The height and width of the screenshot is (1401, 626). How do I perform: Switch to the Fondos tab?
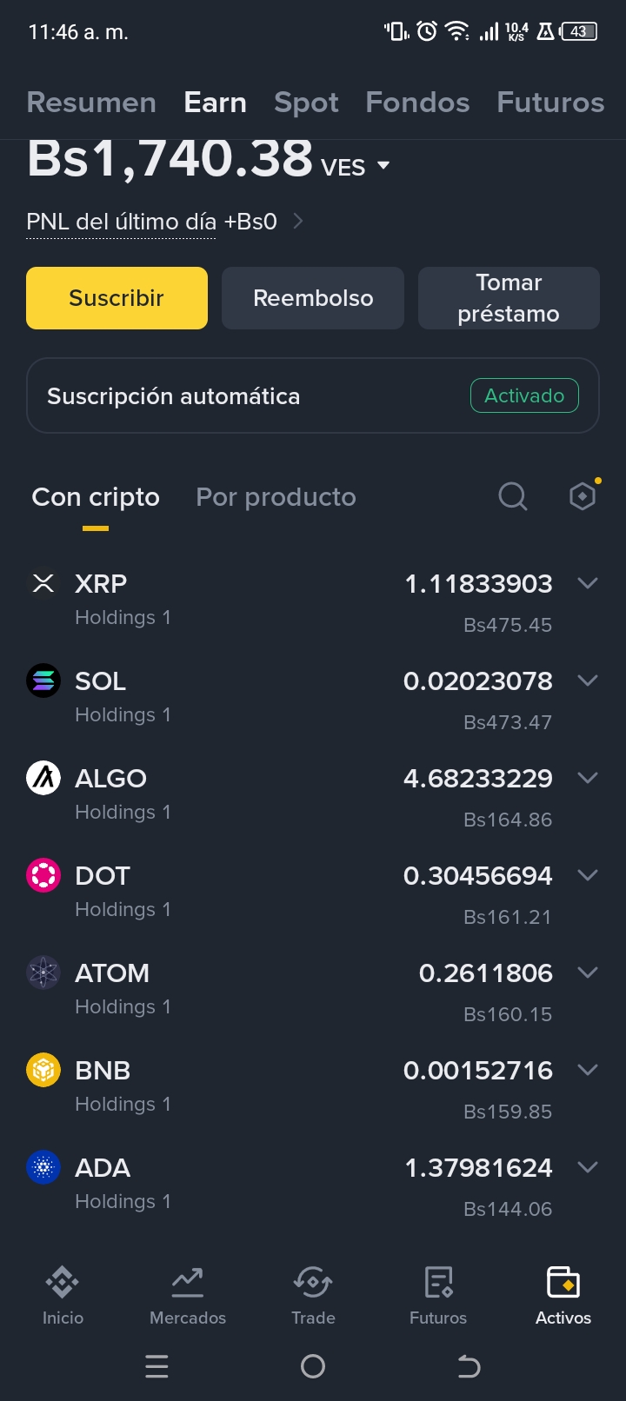pyautogui.click(x=417, y=103)
